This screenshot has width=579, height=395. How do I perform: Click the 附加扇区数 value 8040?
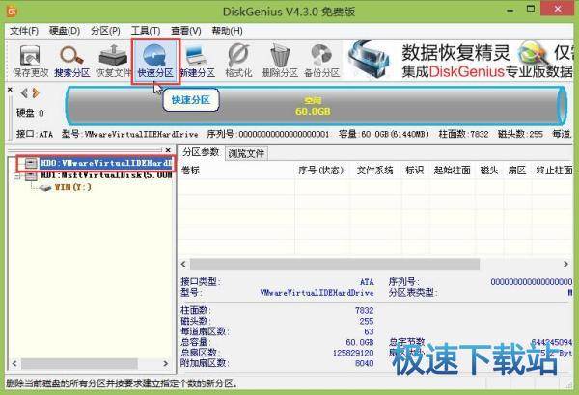click(x=365, y=363)
